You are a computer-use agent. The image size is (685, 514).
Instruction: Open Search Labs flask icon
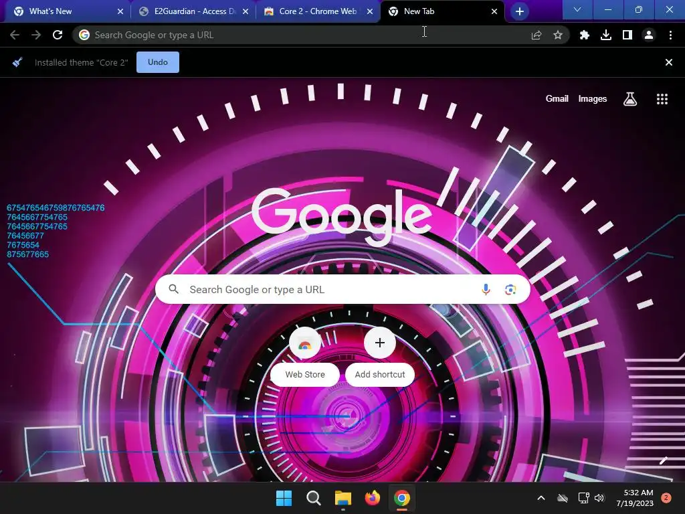630,99
